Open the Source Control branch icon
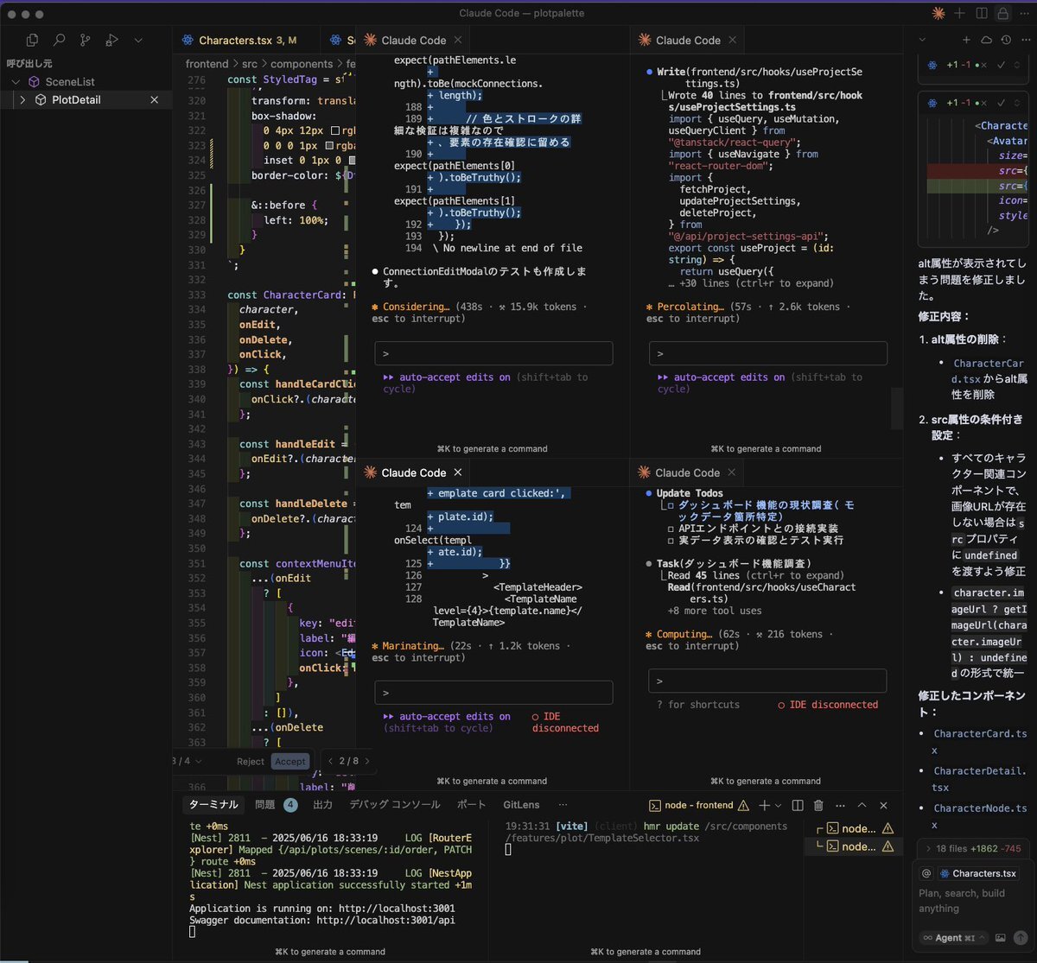Viewport: 1037px width, 963px height. point(85,40)
